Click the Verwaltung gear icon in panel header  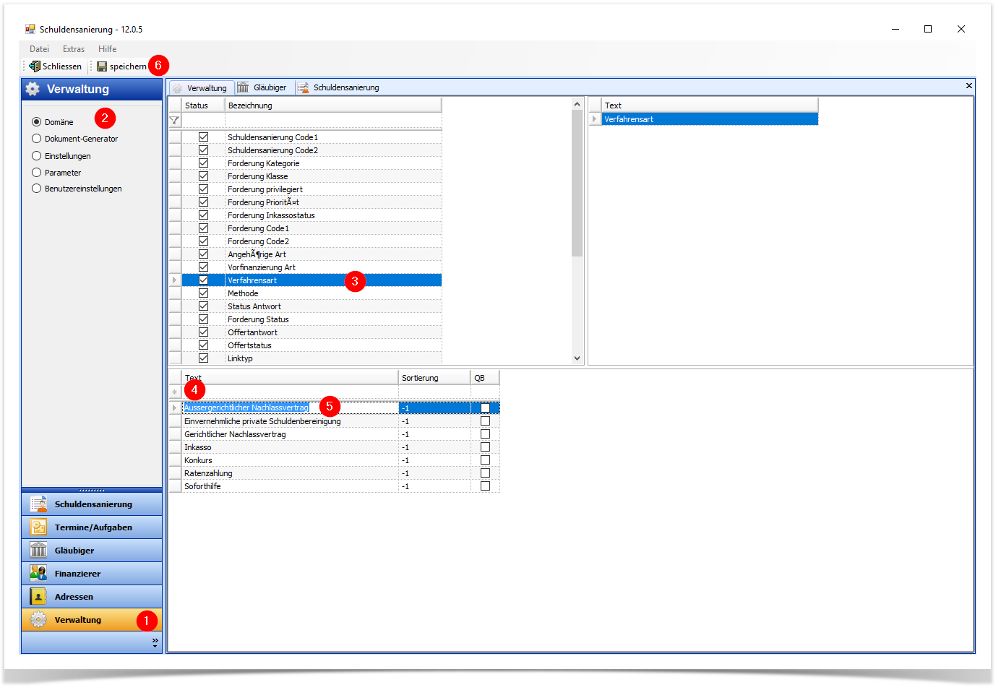pyautogui.click(x=33, y=89)
